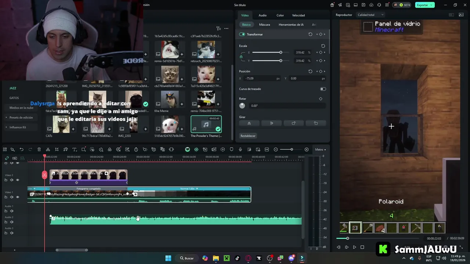Click the Escala Y slider handle
The height and width of the screenshot is (264, 470).
[281, 60]
